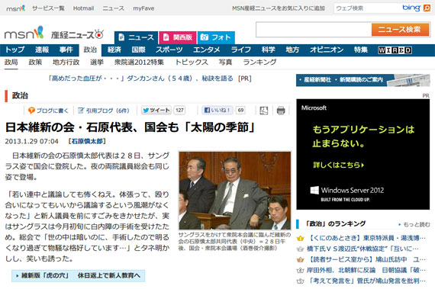Go to トピックス sub-section
The height and width of the screenshot is (289, 435).
click(192, 63)
